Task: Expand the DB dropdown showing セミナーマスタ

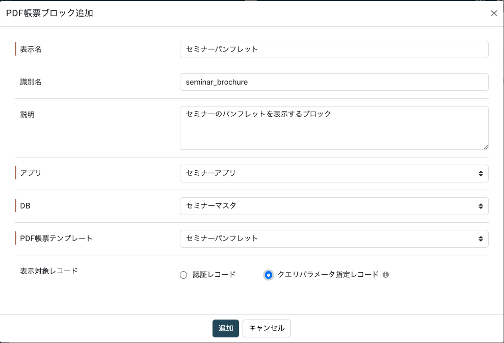Action: pos(334,206)
